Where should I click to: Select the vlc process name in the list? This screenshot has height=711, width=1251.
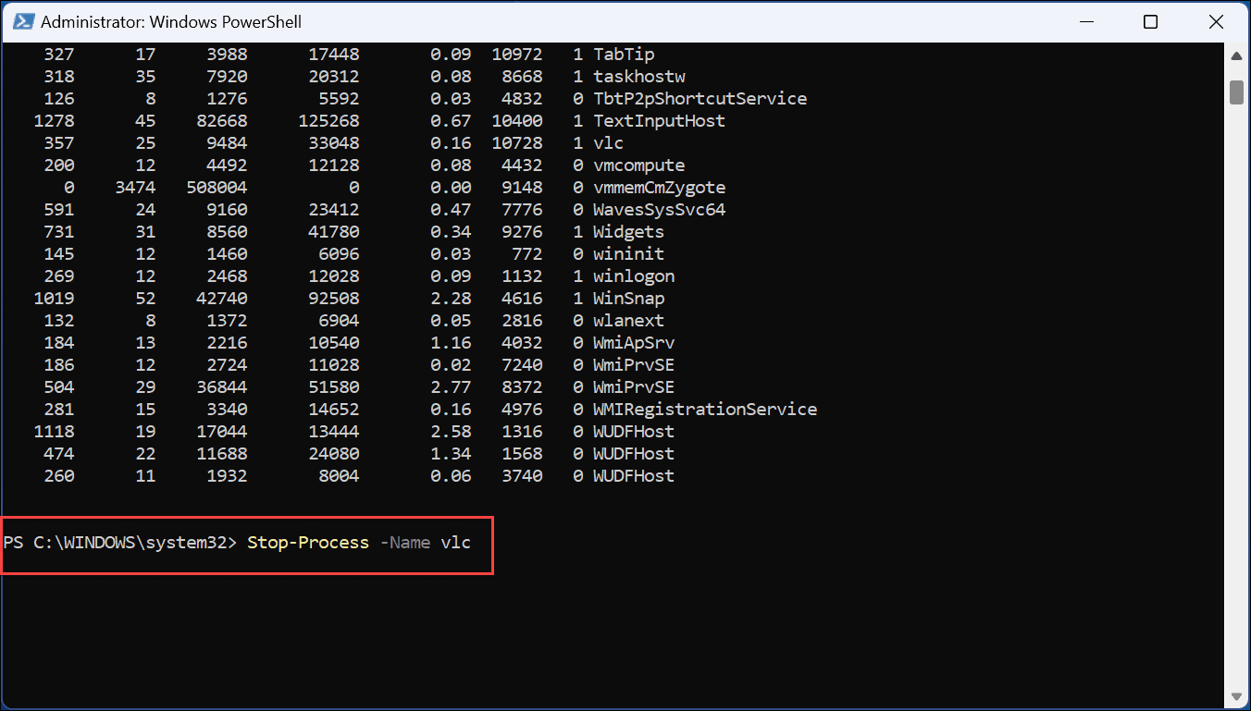coord(611,142)
